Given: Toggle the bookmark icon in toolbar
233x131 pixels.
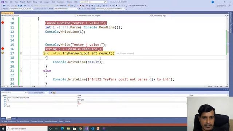Looking at the screenshot, I should 116,6.
